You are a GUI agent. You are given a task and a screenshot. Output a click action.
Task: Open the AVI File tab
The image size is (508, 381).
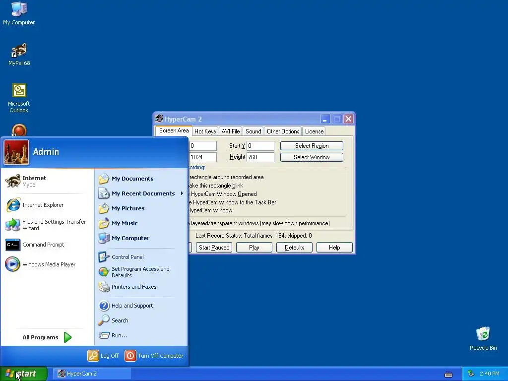[x=231, y=131]
